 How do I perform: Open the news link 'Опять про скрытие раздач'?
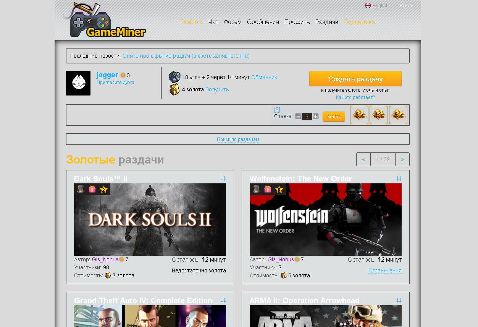[x=186, y=56]
